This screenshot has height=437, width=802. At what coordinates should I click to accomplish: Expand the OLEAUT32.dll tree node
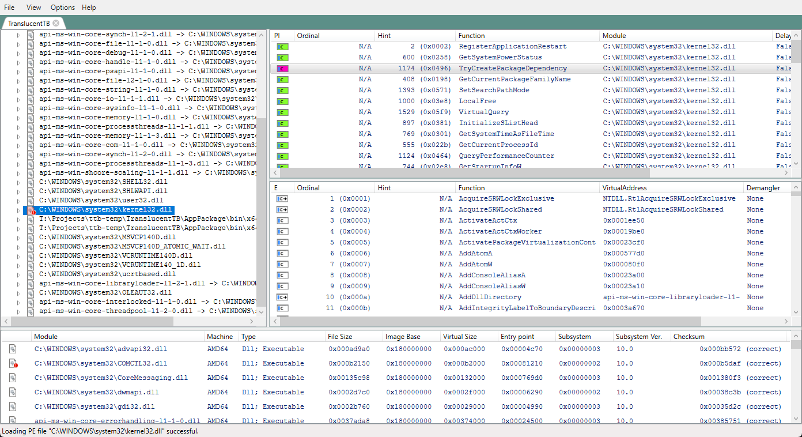(20, 293)
